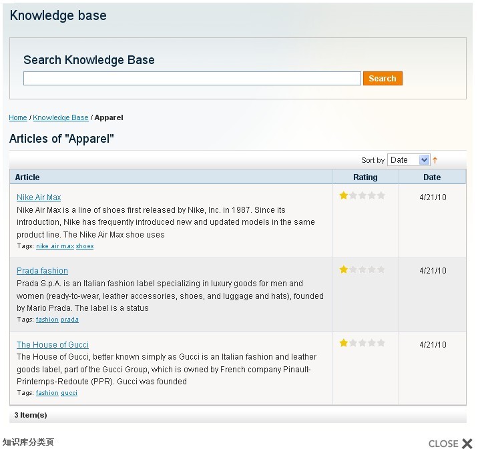Open the Prada fashion article
The height and width of the screenshot is (449, 478).
pos(42,271)
